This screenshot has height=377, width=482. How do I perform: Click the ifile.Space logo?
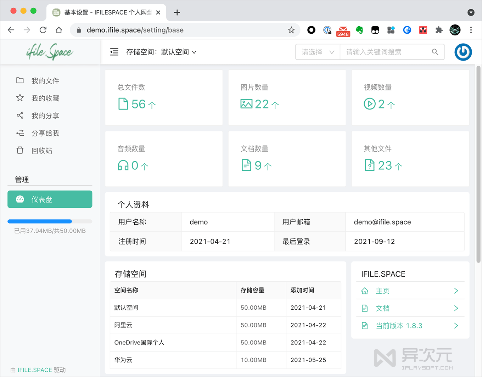pyautogui.click(x=51, y=52)
